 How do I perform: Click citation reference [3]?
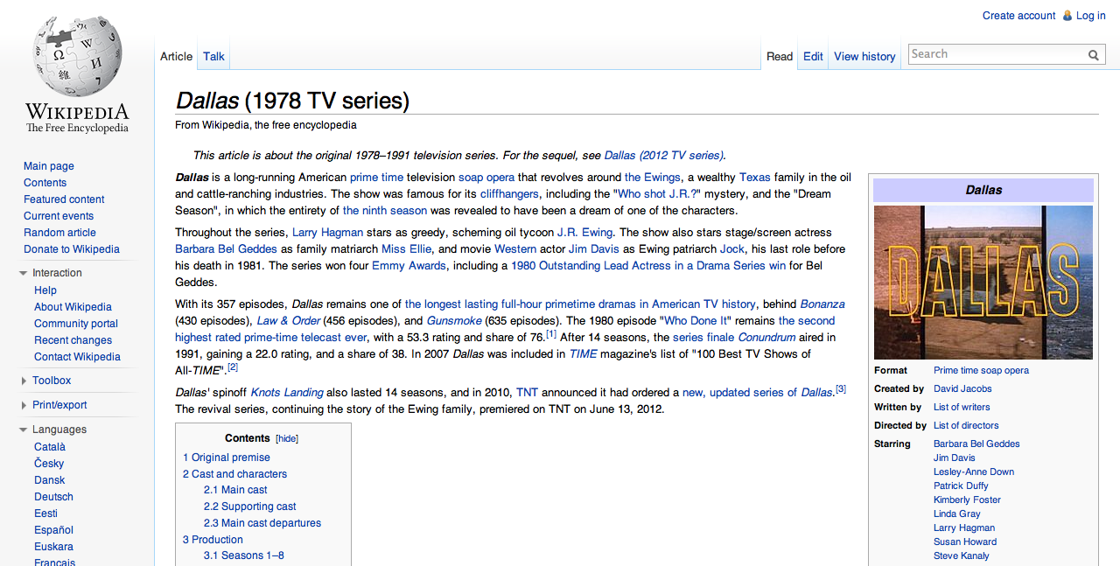tap(841, 389)
